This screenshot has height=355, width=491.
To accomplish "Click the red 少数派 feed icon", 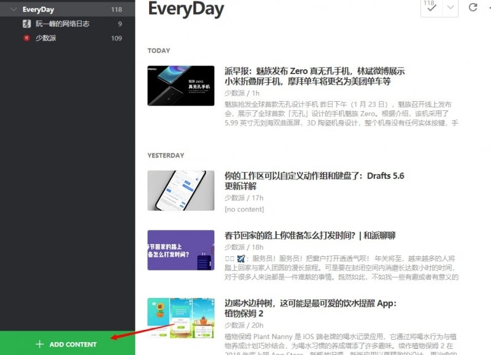I will coord(26,38).
